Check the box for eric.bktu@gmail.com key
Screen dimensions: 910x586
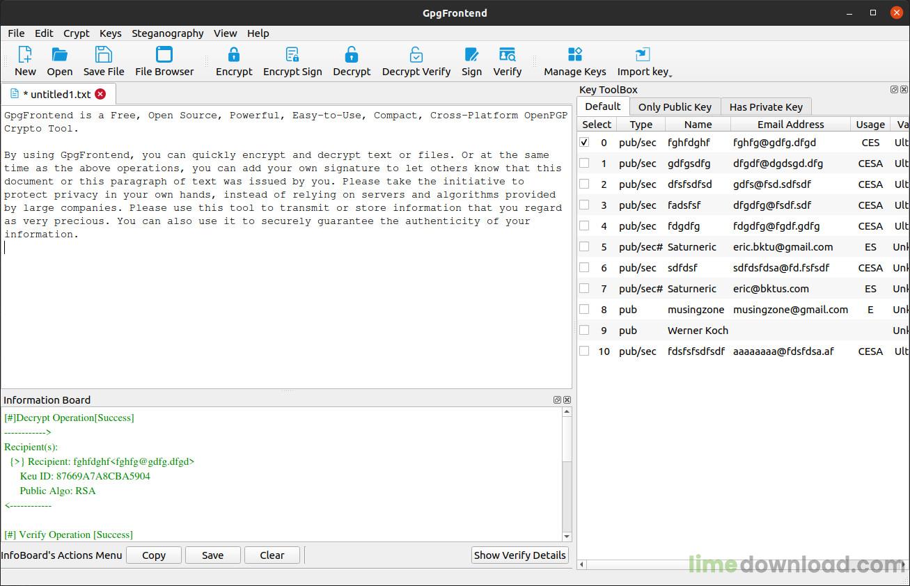pos(584,246)
